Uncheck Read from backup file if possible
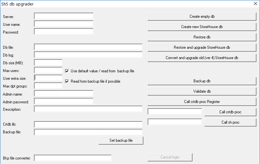 click(x=67, y=81)
